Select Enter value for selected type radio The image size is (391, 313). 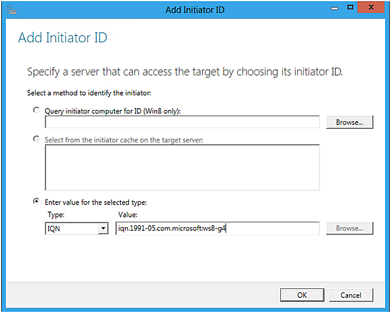pyautogui.click(x=36, y=202)
